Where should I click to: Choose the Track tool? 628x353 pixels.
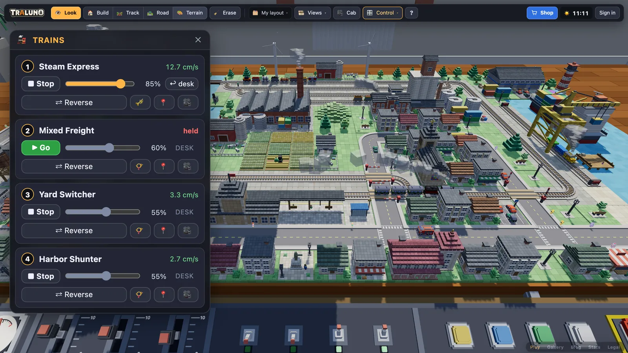128,13
